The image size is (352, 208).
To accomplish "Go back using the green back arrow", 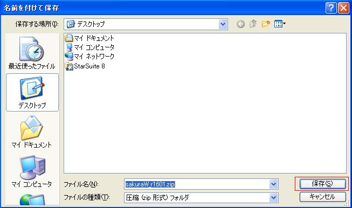I will 240,24.
